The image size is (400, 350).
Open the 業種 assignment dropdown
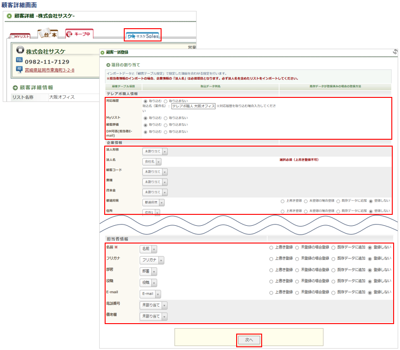coord(155,182)
